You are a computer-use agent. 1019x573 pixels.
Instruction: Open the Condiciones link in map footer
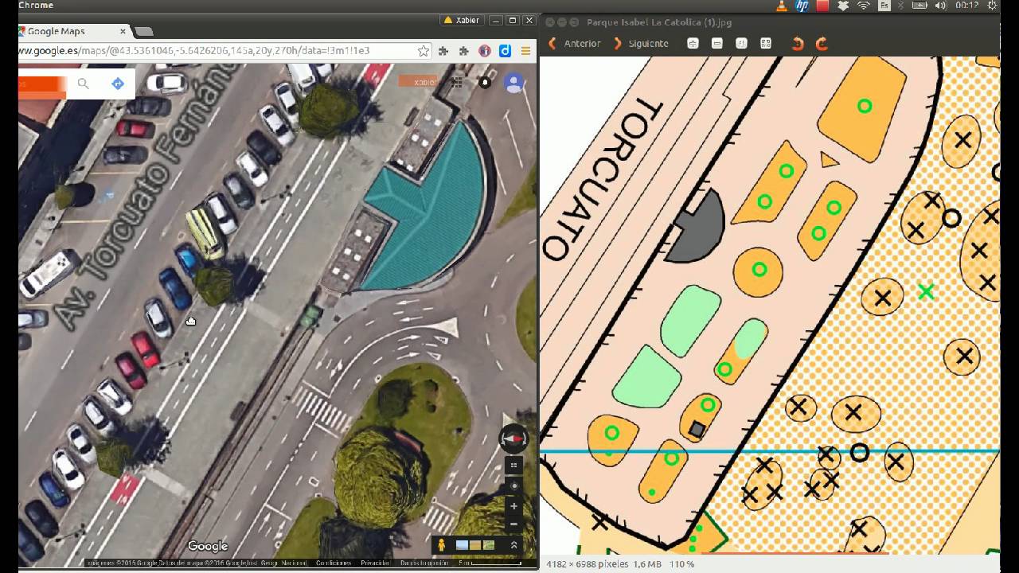[334, 563]
